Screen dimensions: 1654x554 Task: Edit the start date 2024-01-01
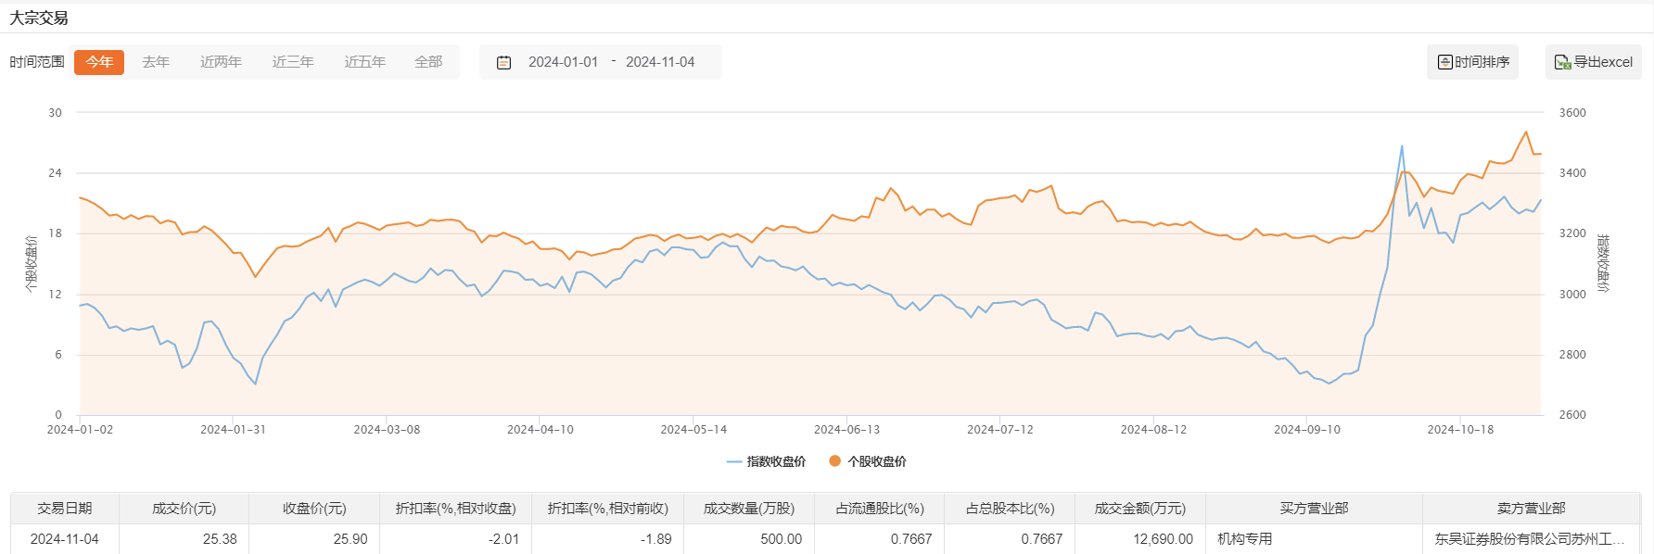(x=563, y=62)
